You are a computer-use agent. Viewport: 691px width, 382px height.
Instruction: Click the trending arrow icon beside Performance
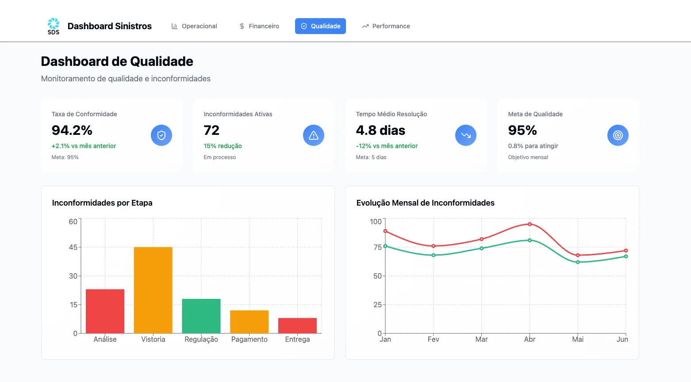365,26
